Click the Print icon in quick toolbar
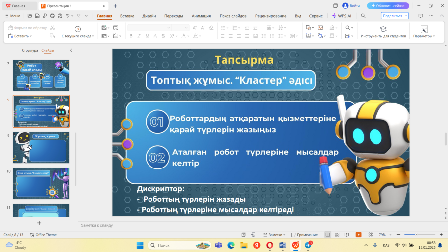Image resolution: width=448 pixels, height=252 pixels. pyautogui.click(x=52, y=16)
